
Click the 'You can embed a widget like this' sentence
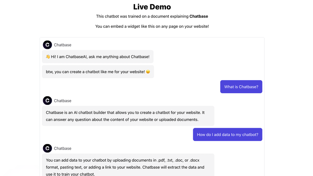coord(152,26)
